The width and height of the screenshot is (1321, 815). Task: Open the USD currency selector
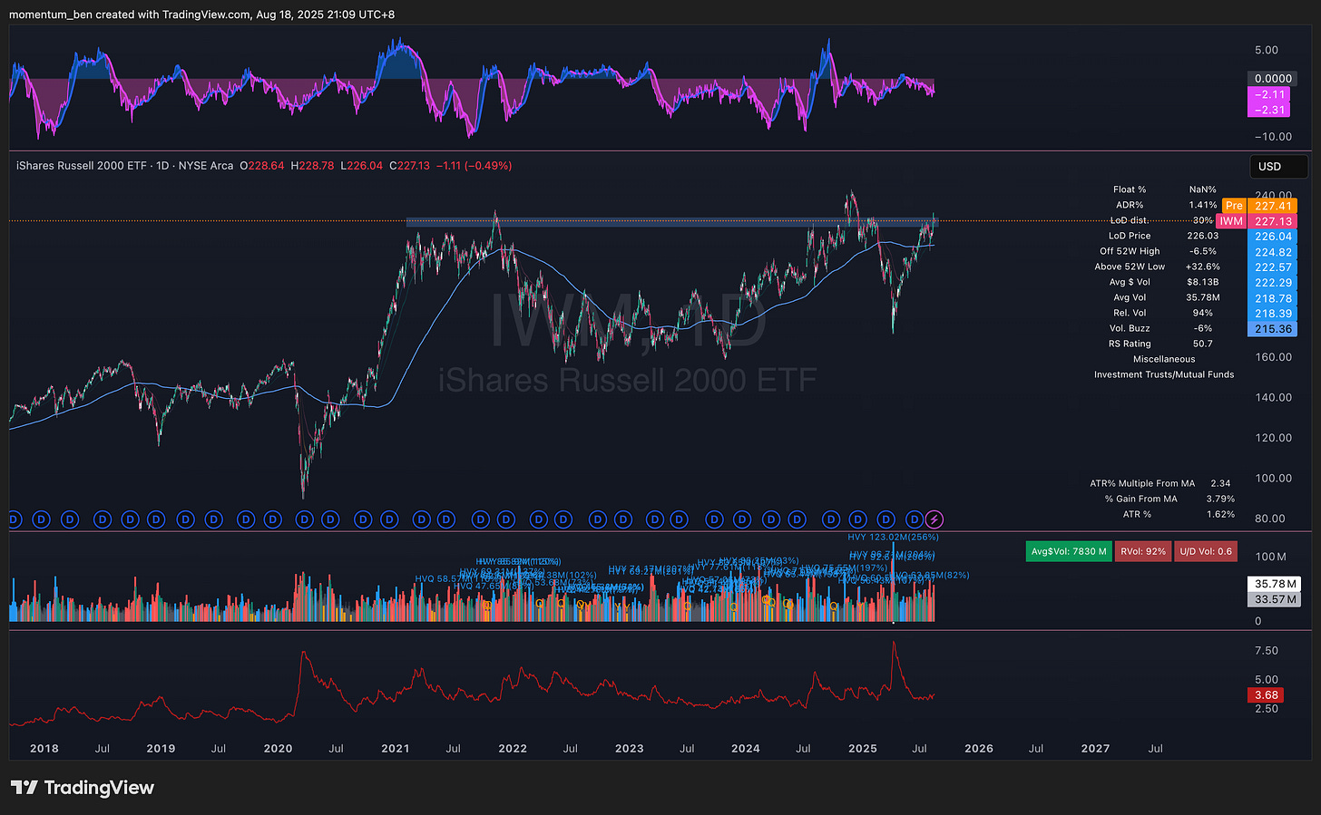pyautogui.click(x=1278, y=166)
